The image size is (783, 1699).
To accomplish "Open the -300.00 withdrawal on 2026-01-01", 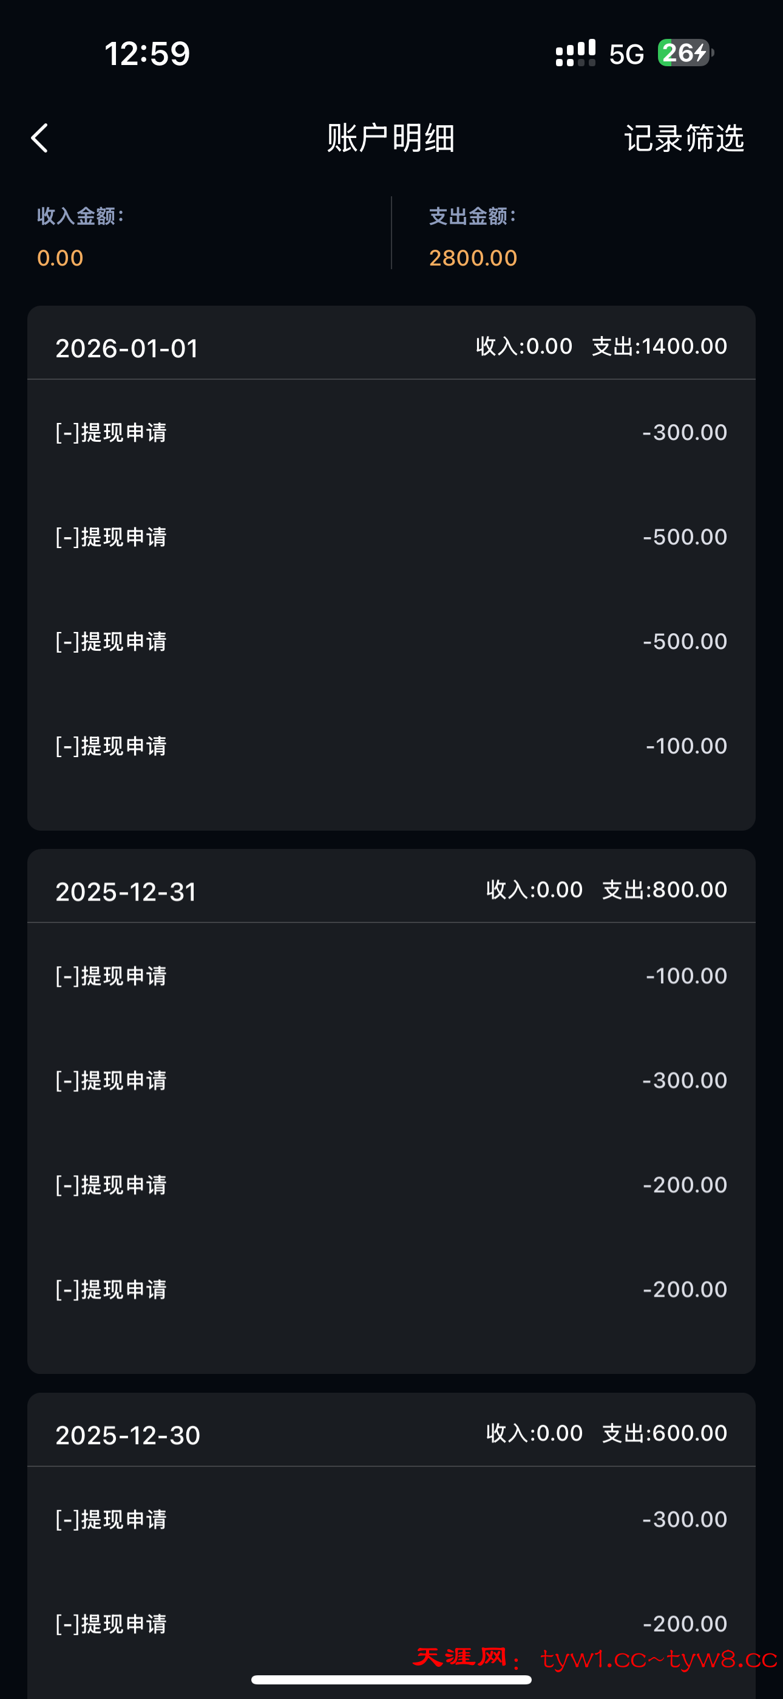I will [x=391, y=433].
